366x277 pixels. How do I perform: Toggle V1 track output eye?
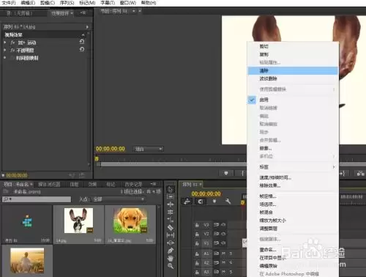(x=223, y=243)
